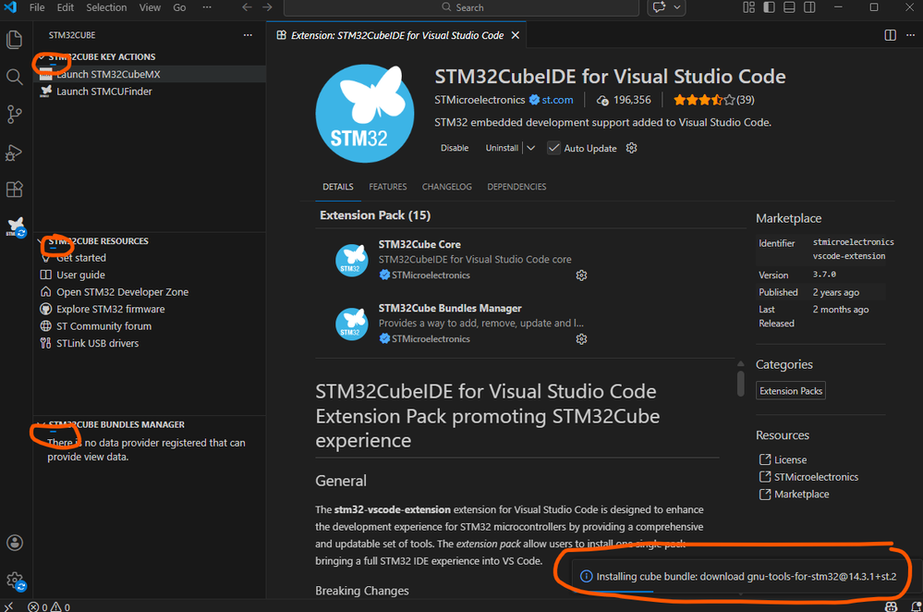This screenshot has height=612, width=923.
Task: Open Explore STM32 firmware
Action: (150, 309)
